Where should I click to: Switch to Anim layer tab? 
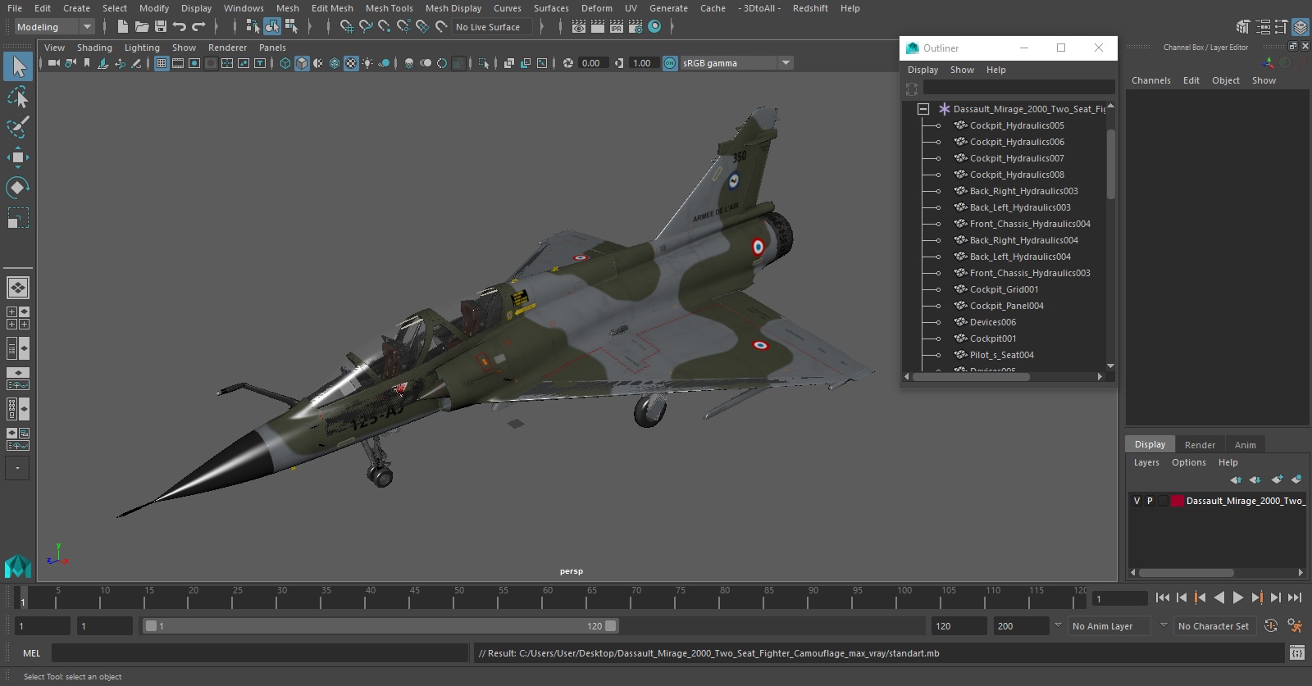click(x=1245, y=445)
